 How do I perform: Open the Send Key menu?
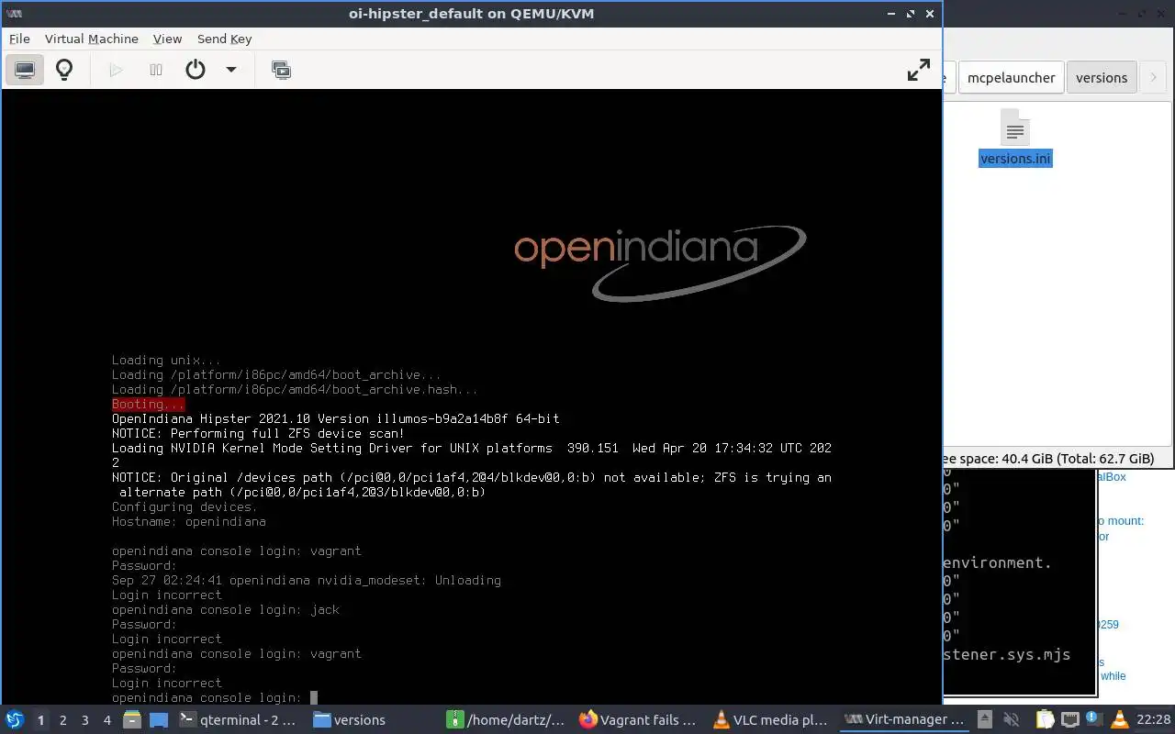[x=224, y=39]
